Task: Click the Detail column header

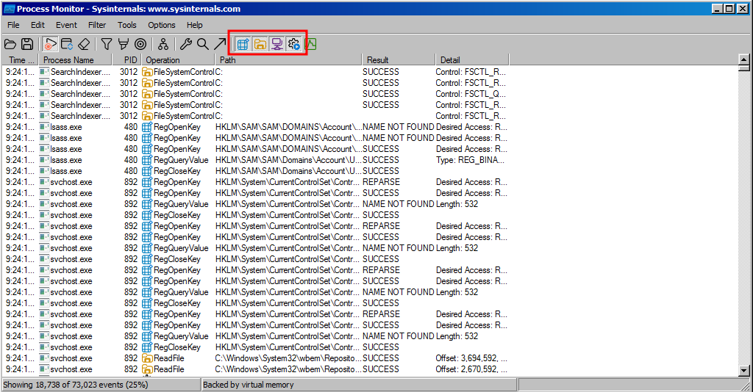Action: (x=472, y=60)
